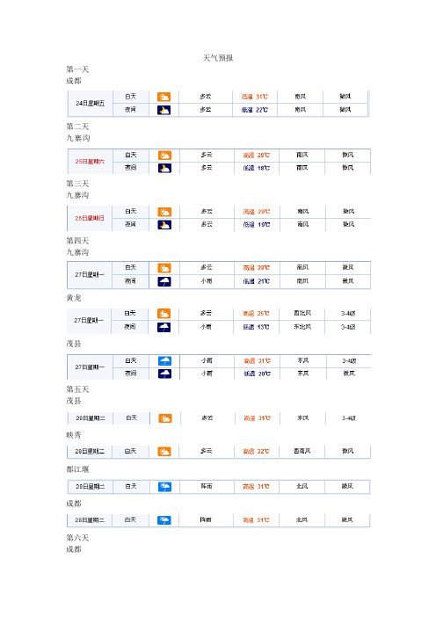Click the red 26日星期日 date cell

pyautogui.click(x=90, y=218)
